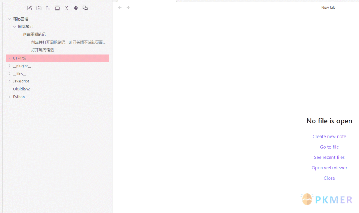Go forward with the right arrow
The image size is (359, 213).
128,8
